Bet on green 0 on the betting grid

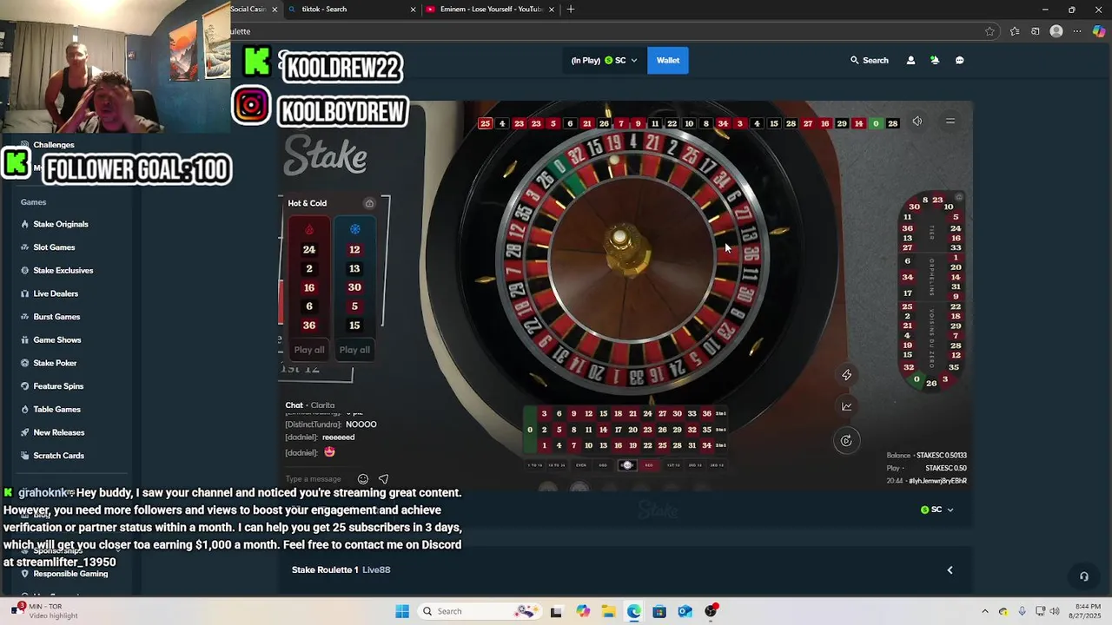tap(530, 430)
